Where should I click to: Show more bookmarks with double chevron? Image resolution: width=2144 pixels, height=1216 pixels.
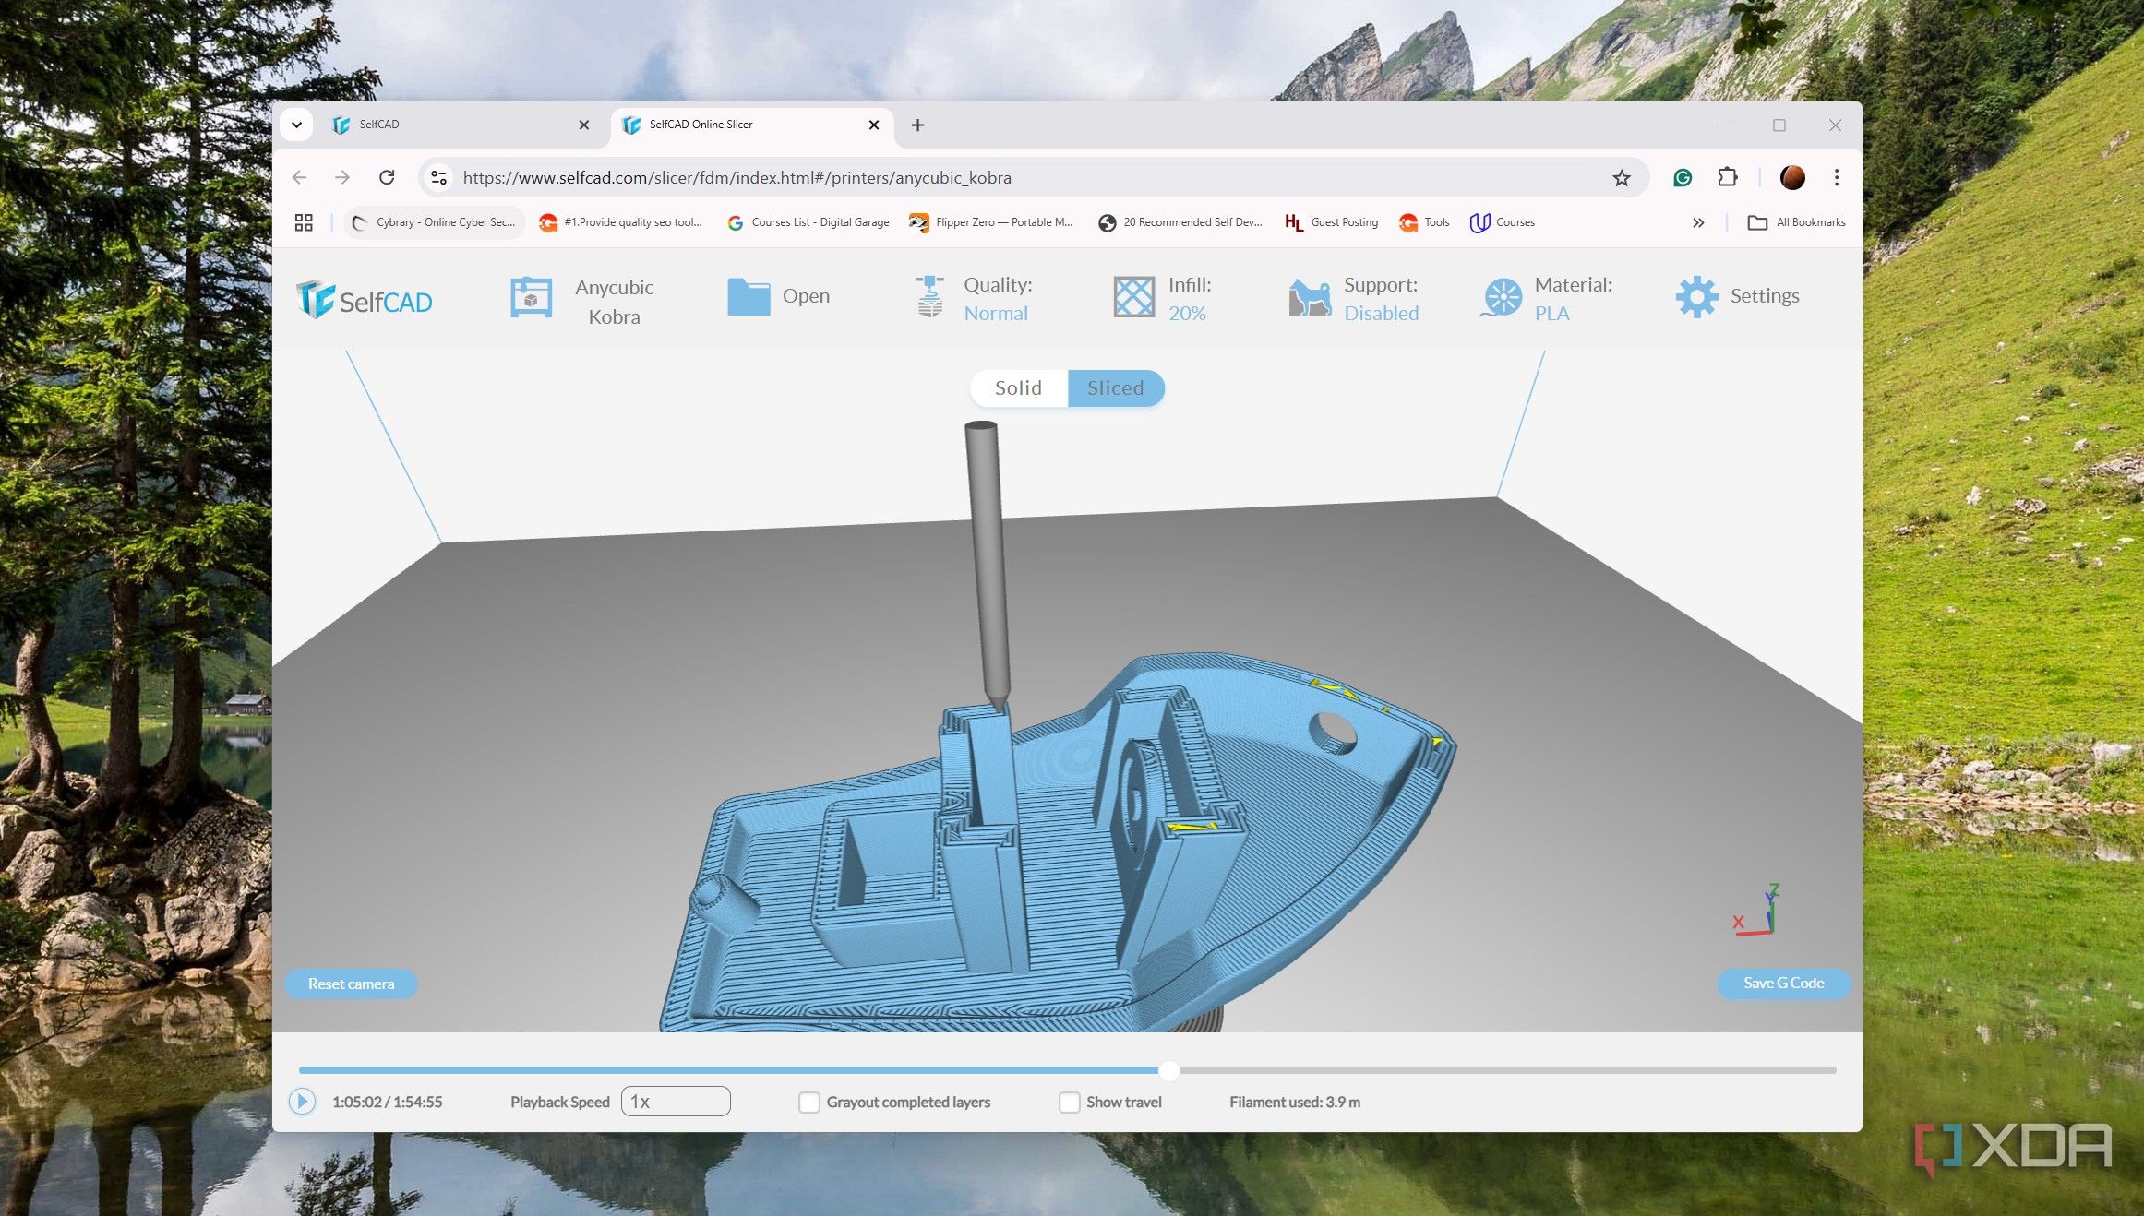click(x=1698, y=222)
